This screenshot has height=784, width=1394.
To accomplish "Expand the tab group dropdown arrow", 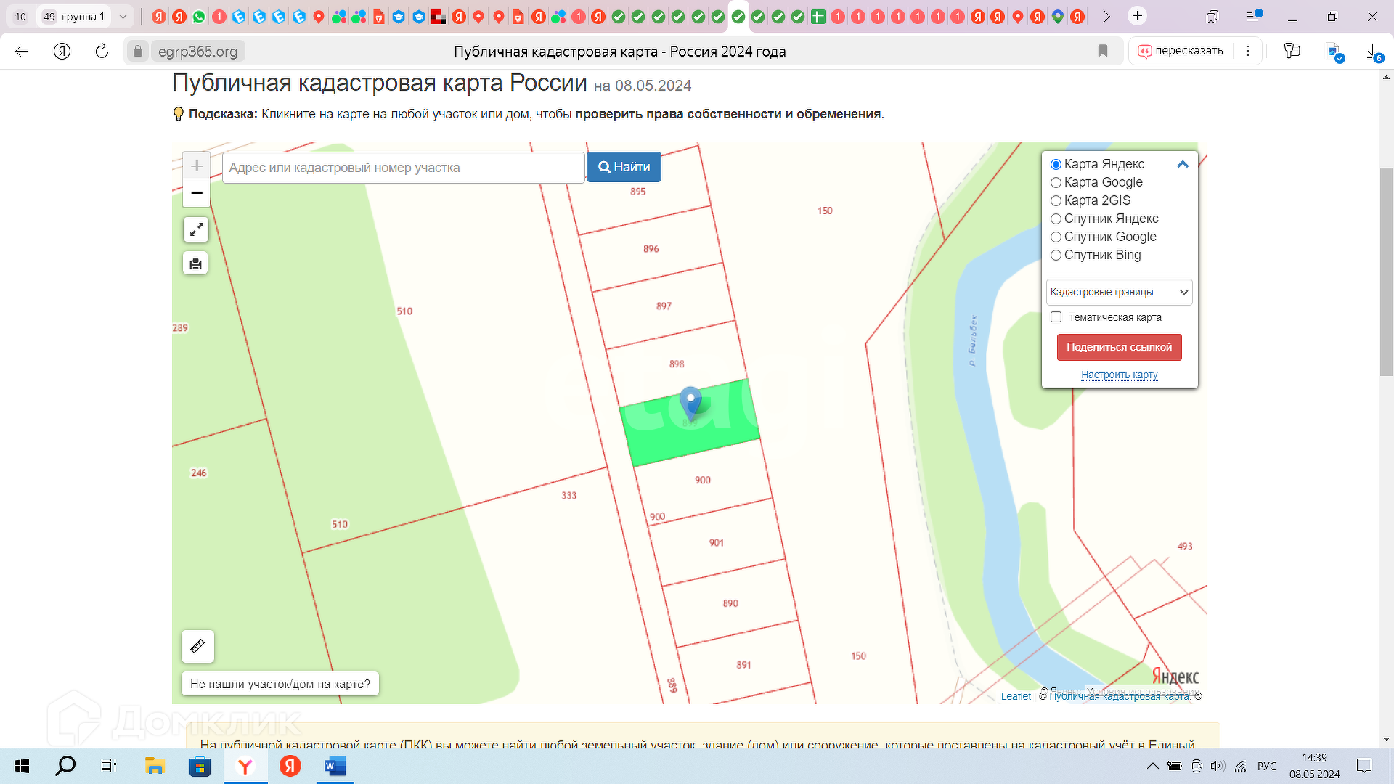I will pos(123,16).
